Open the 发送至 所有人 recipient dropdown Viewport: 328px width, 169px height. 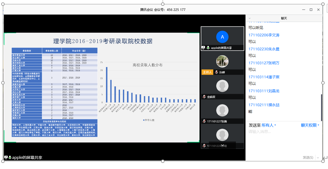pyautogui.click(x=269, y=125)
